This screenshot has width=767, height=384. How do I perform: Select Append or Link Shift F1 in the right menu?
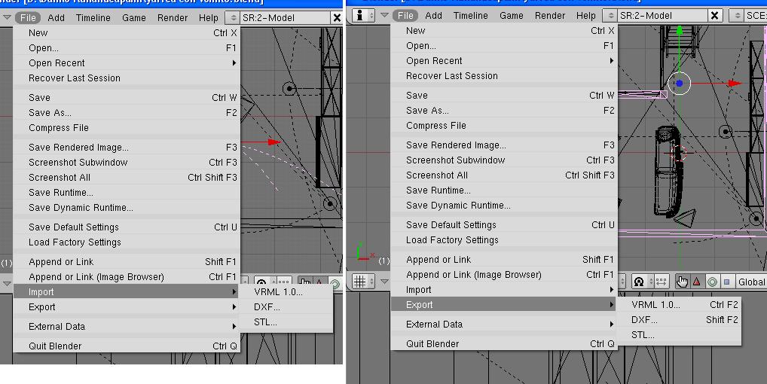[x=504, y=260]
